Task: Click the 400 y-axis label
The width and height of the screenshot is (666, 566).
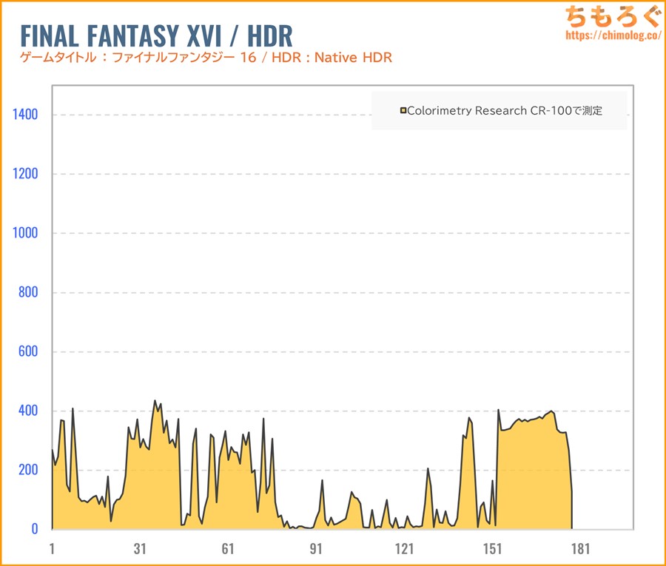Action: (x=27, y=411)
